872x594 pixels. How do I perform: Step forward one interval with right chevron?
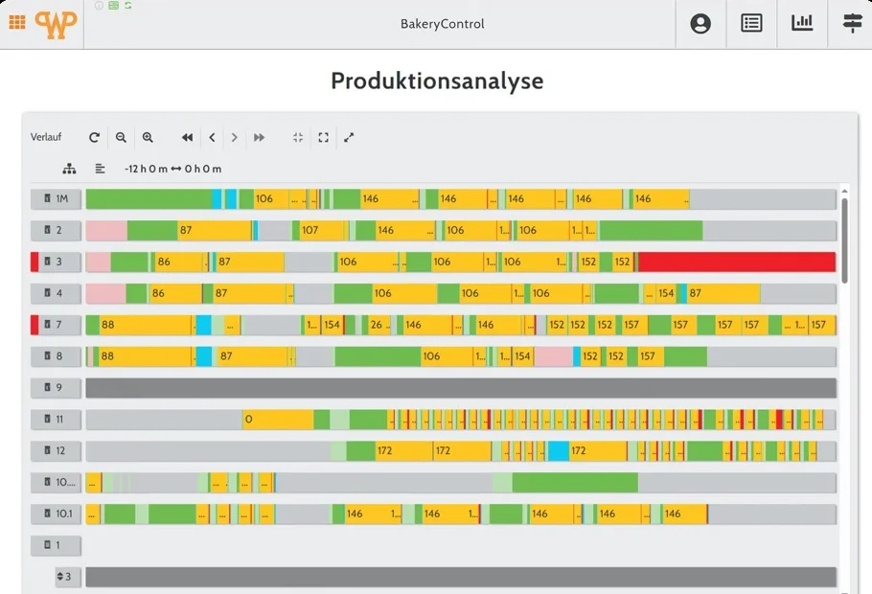234,137
